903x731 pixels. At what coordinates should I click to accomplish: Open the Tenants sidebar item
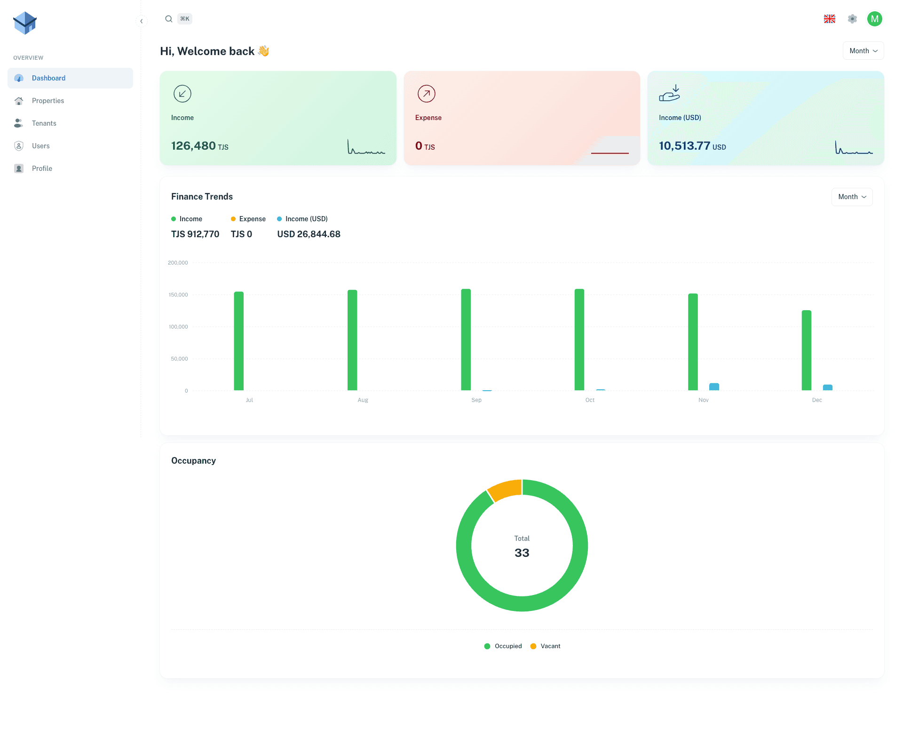(x=44, y=123)
